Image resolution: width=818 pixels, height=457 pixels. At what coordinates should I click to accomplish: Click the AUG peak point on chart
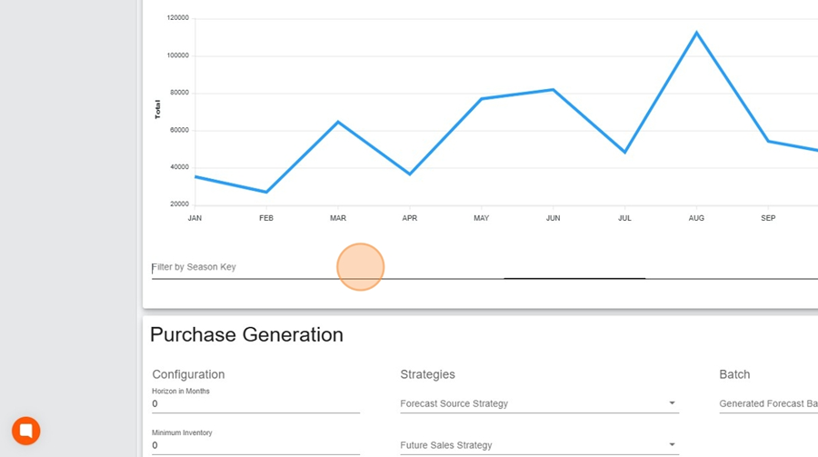(696, 33)
